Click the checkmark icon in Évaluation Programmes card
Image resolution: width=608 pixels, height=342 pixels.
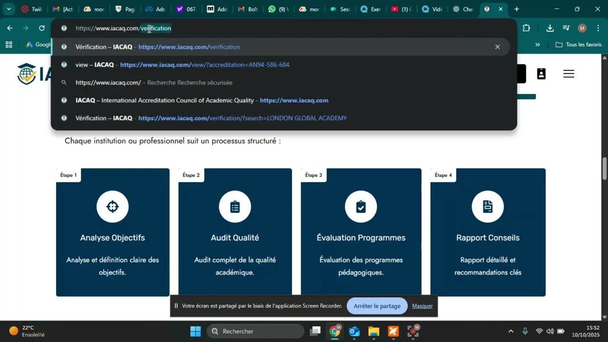click(x=361, y=207)
